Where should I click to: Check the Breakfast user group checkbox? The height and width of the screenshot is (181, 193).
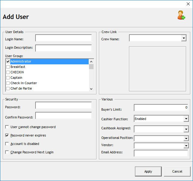[x=8, y=67]
